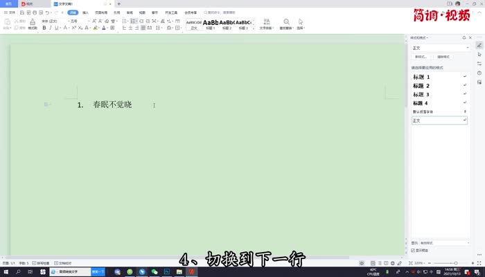This screenshot has width=485, height=277.
Task: Apply subscript formatting
Action: pos(80,28)
